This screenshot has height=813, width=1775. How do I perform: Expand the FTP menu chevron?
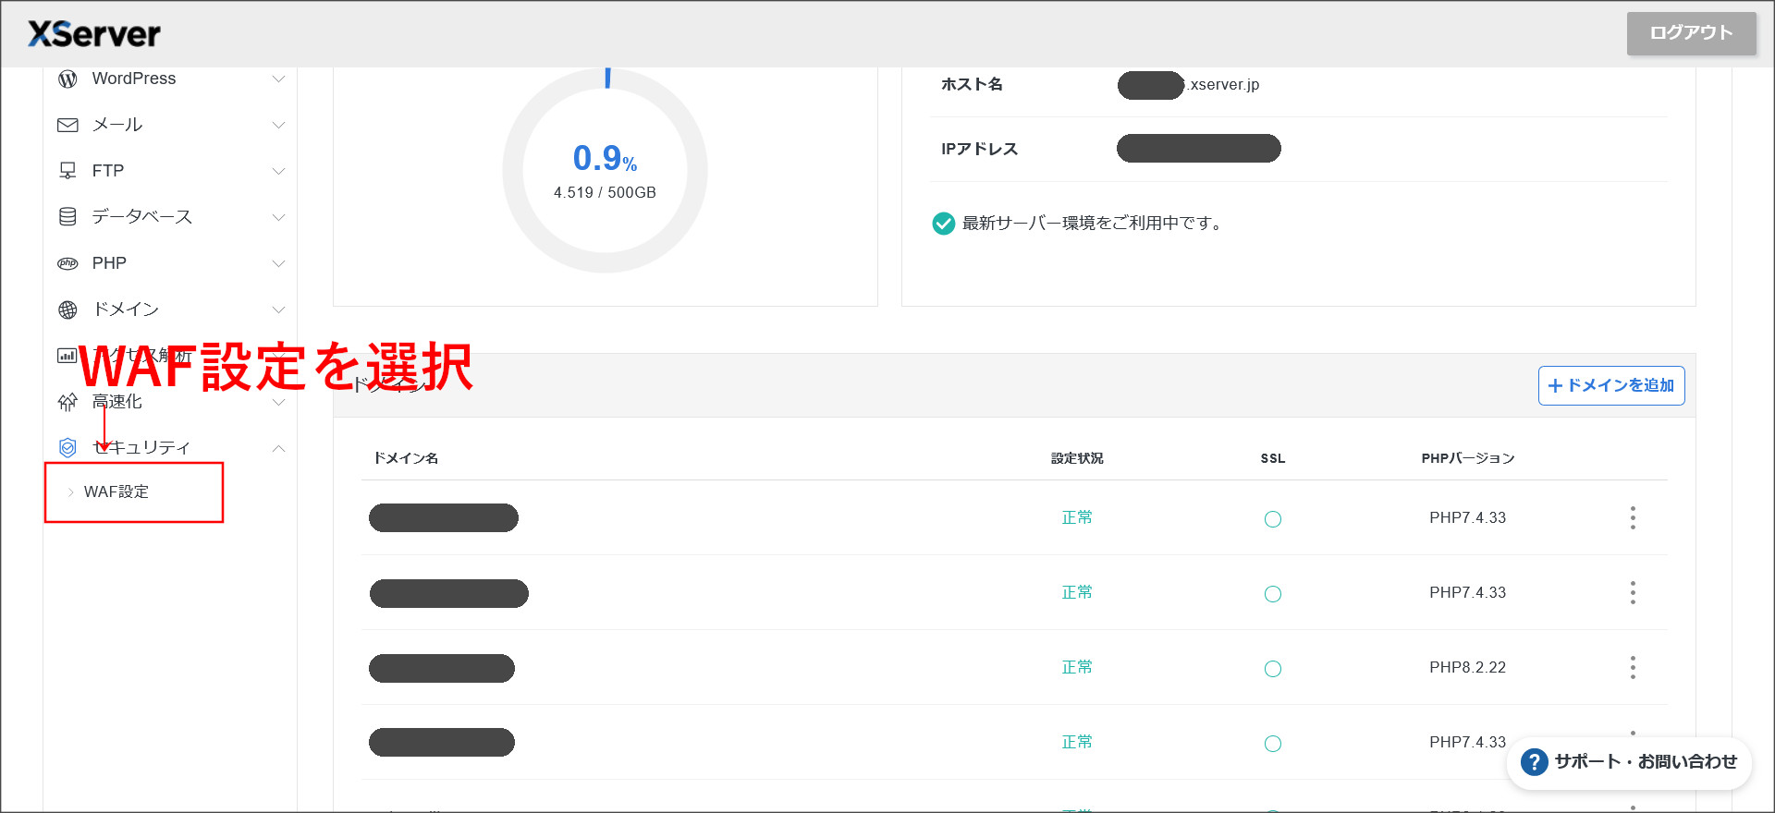coord(278,172)
